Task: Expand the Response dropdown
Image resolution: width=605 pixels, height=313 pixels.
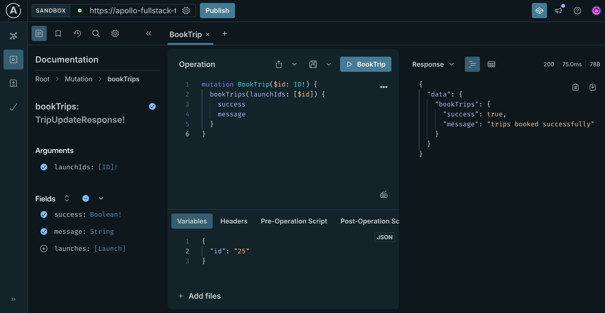Action: point(451,64)
